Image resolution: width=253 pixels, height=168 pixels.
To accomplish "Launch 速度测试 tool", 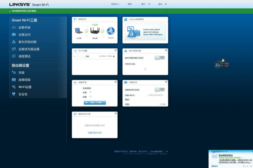I will pyautogui.click(x=24, y=56).
